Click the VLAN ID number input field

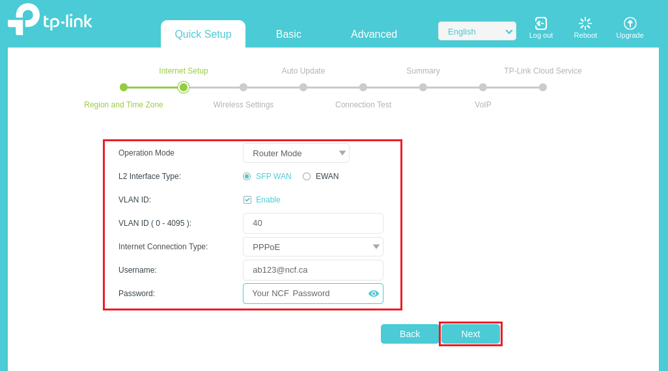pos(313,223)
